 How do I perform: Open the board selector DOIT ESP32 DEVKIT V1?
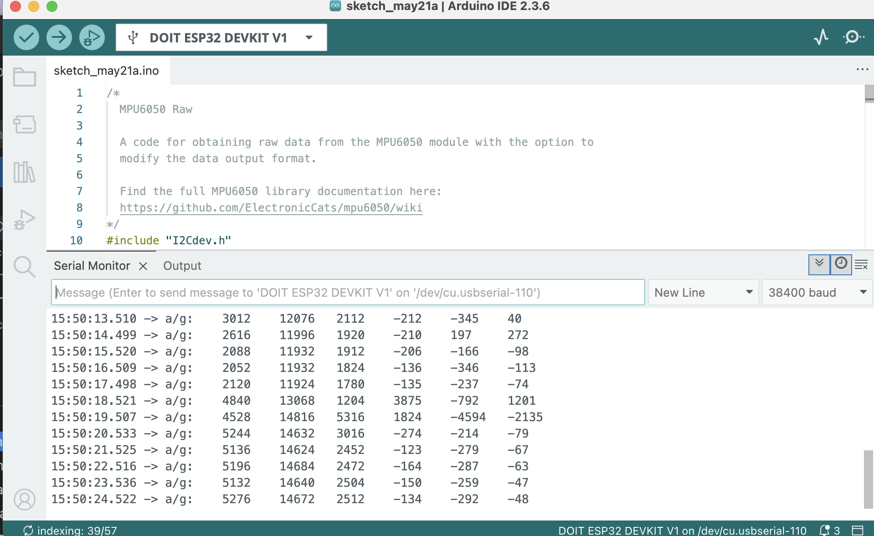(x=221, y=37)
